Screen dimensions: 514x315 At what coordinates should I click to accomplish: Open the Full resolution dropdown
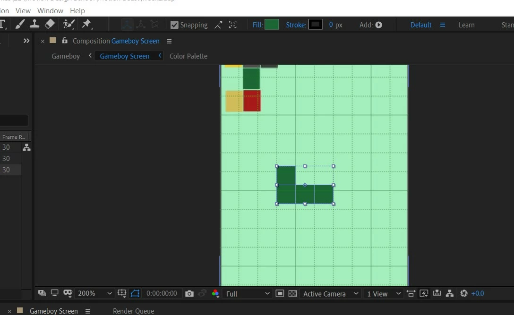point(248,294)
